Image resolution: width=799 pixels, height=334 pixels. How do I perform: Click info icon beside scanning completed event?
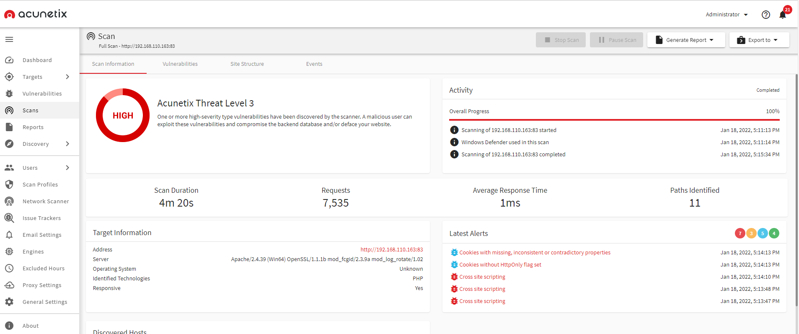454,154
